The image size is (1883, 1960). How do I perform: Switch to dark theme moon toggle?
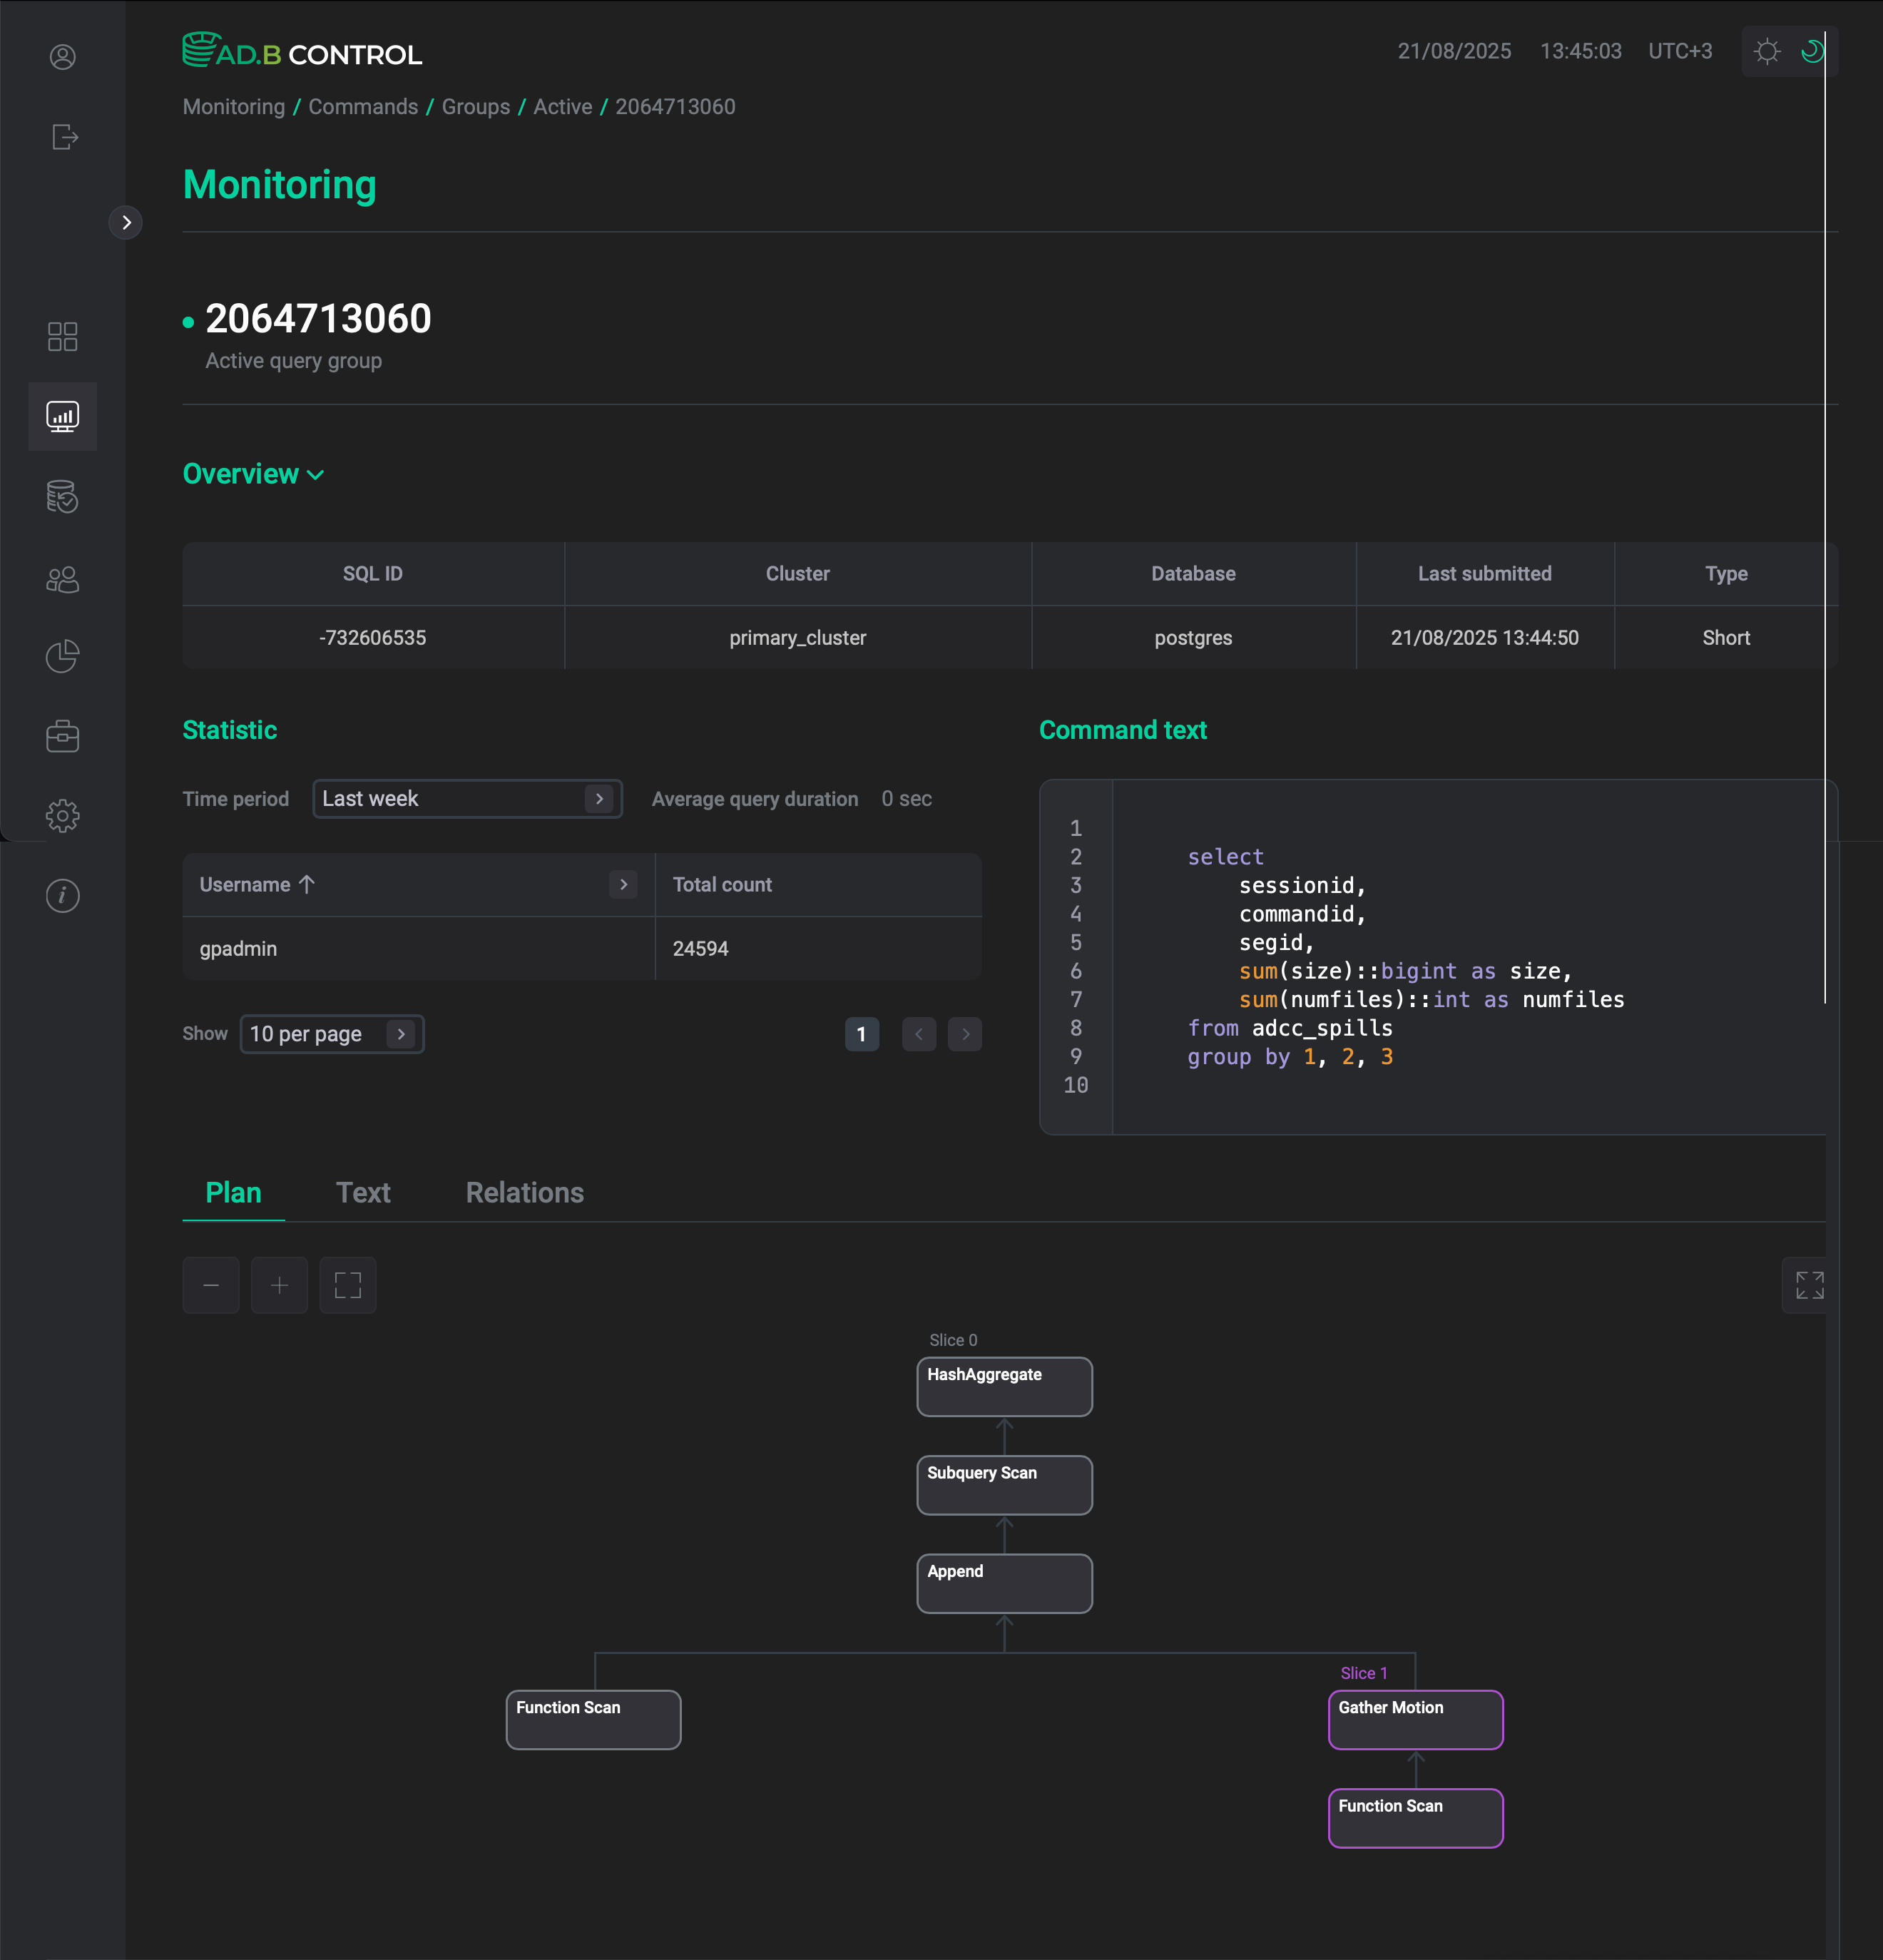coord(1812,51)
